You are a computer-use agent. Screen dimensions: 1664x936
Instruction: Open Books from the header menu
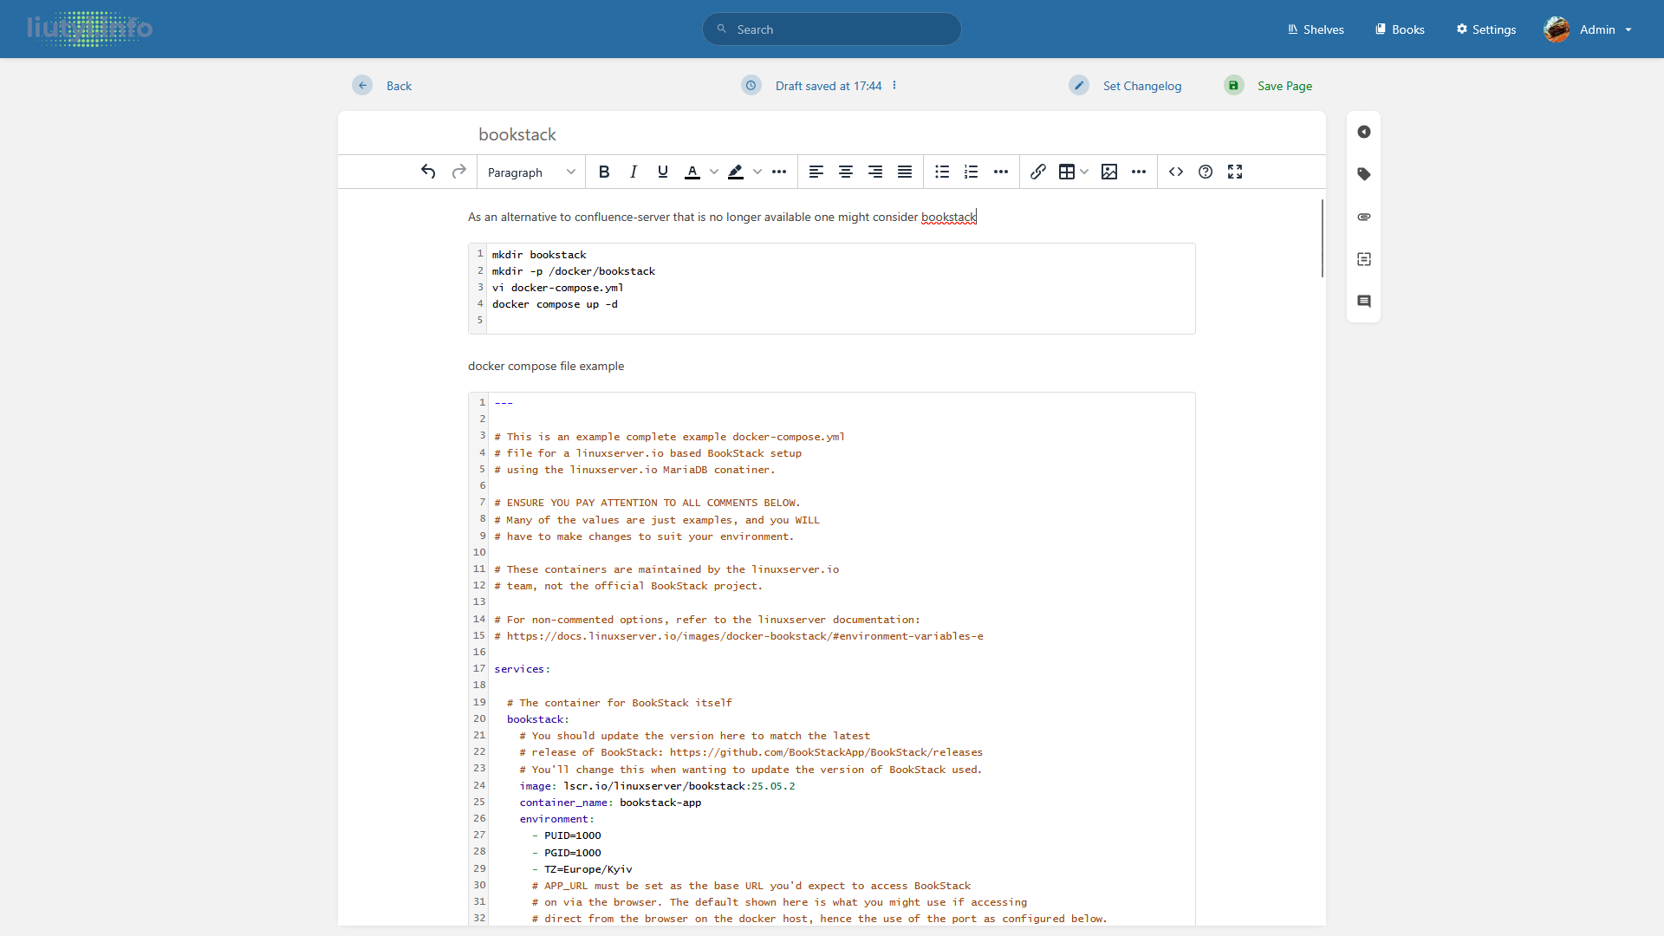[x=1400, y=29]
